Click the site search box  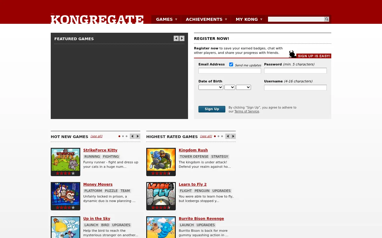[296, 19]
